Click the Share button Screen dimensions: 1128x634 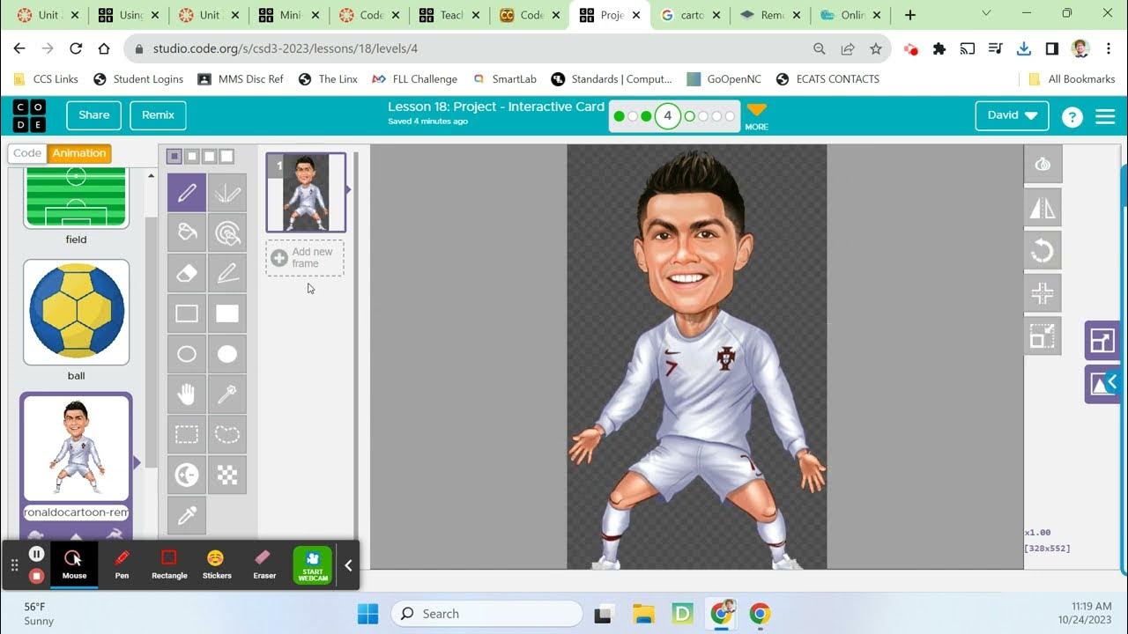94,115
